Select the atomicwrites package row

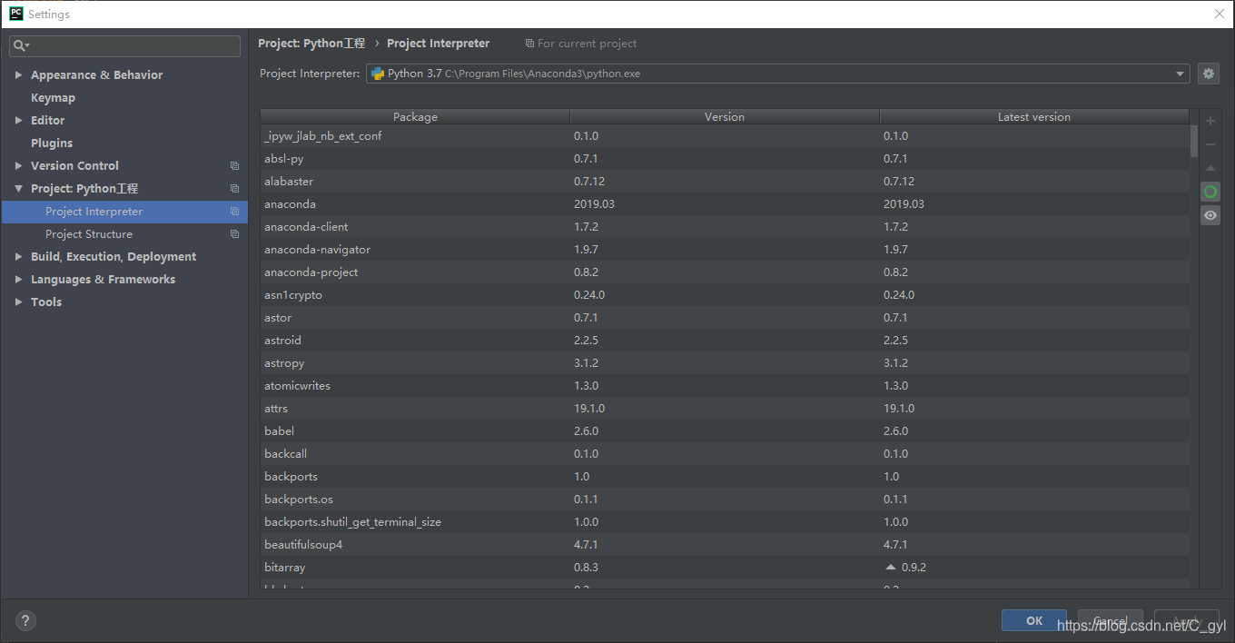click(725, 386)
